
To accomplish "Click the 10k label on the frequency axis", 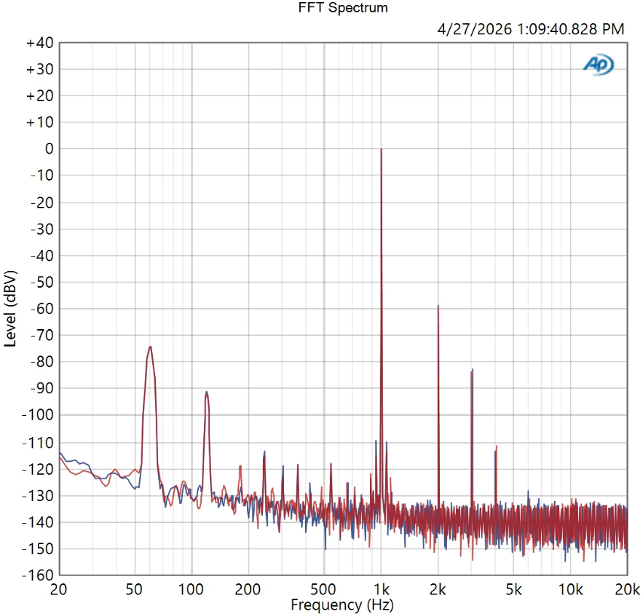I will coord(570,589).
